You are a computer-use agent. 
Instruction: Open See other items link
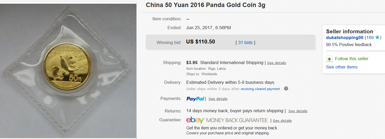point(342,67)
